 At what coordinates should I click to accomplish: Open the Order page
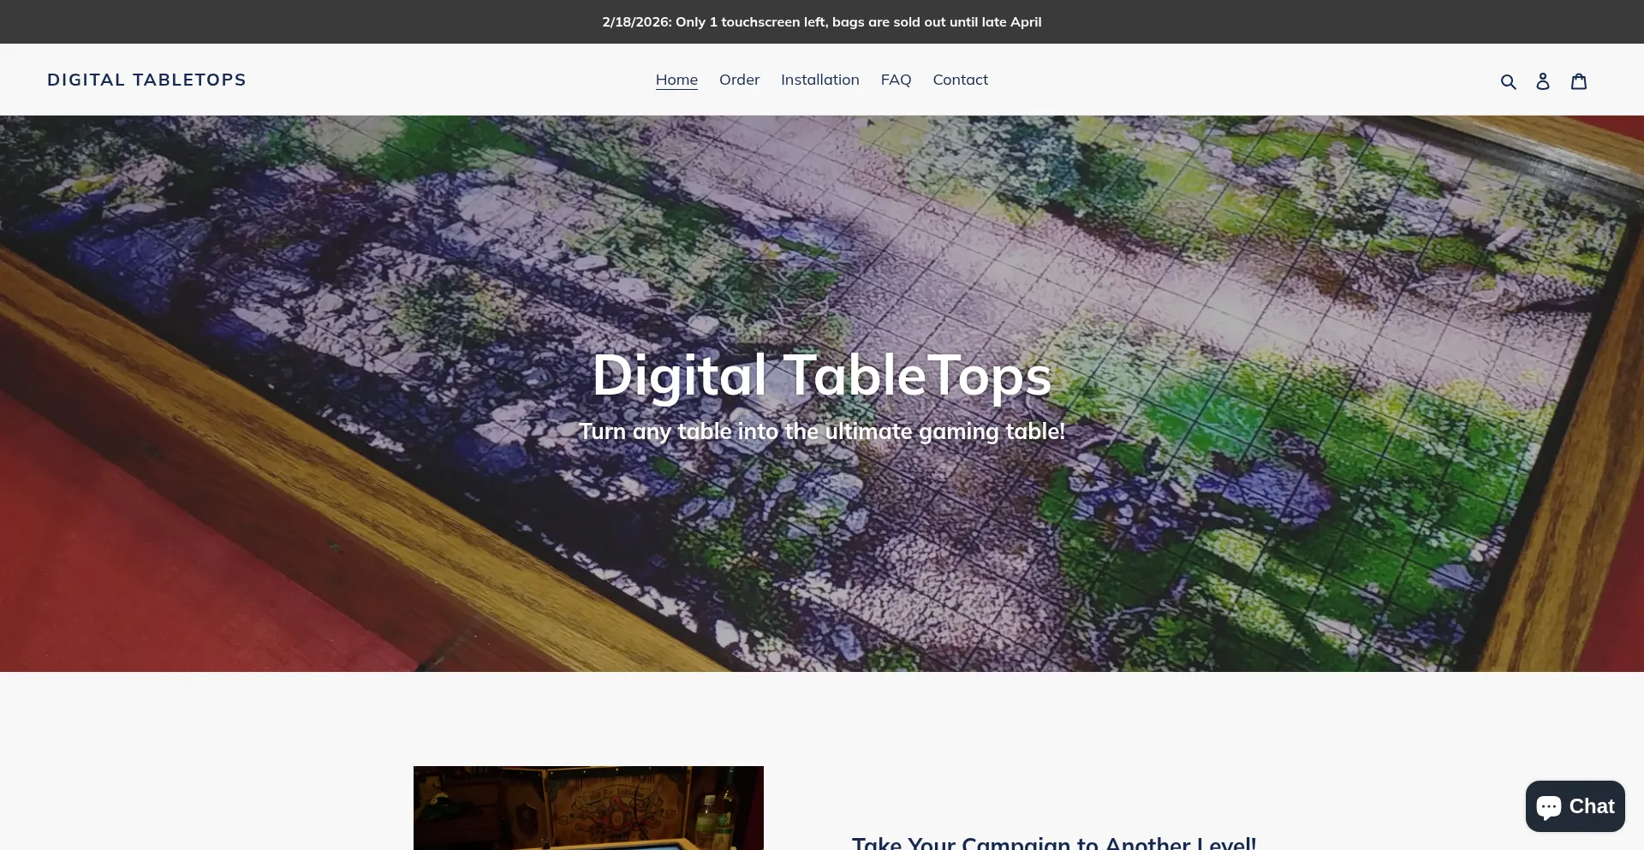[x=739, y=80]
